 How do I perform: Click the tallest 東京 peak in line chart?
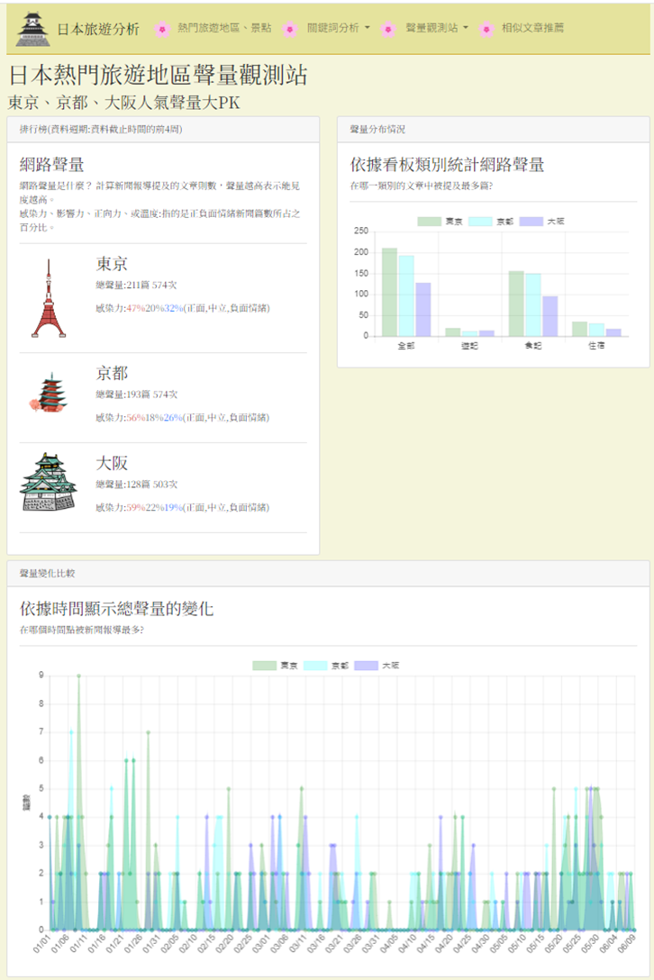78,676
